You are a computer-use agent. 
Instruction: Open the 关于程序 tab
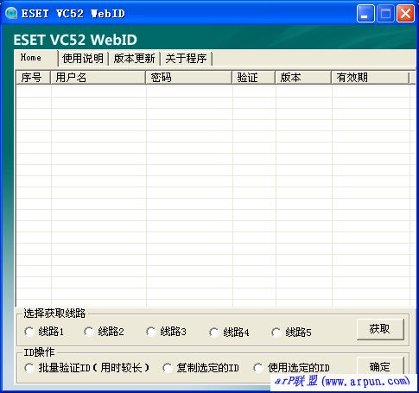click(x=186, y=59)
